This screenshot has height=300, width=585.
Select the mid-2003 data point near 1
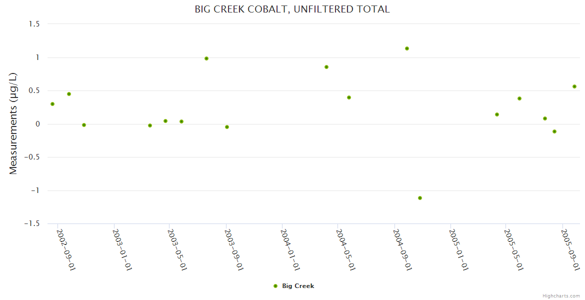tap(206, 58)
